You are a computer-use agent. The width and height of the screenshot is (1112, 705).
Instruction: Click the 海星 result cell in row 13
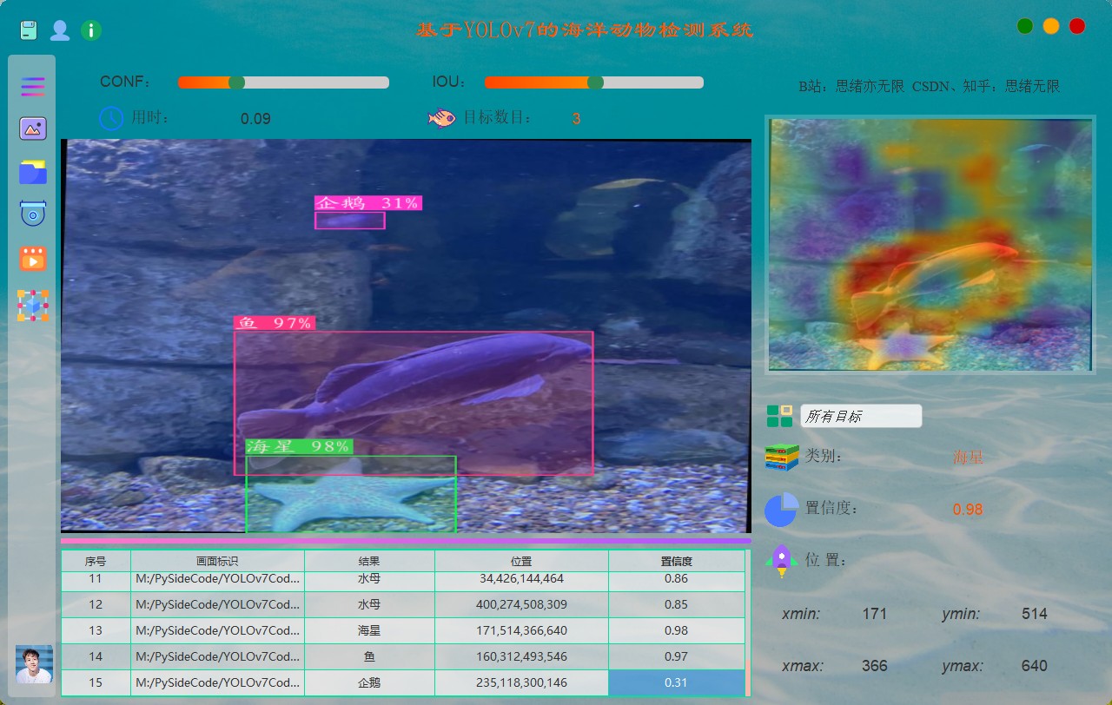pyautogui.click(x=369, y=630)
